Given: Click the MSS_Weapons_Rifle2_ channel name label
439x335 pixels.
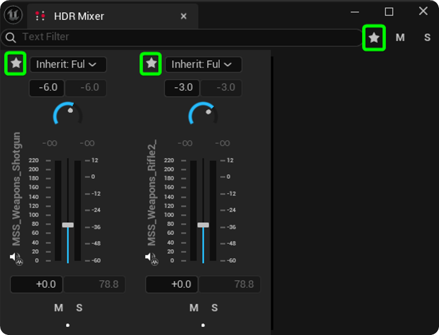Looking at the screenshot, I should click(x=152, y=193).
